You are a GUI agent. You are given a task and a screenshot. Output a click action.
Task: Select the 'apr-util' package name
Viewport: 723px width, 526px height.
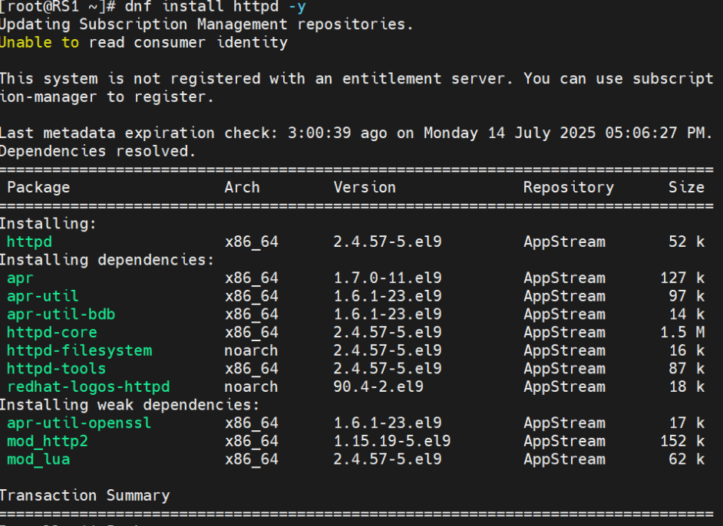pyautogui.click(x=43, y=296)
